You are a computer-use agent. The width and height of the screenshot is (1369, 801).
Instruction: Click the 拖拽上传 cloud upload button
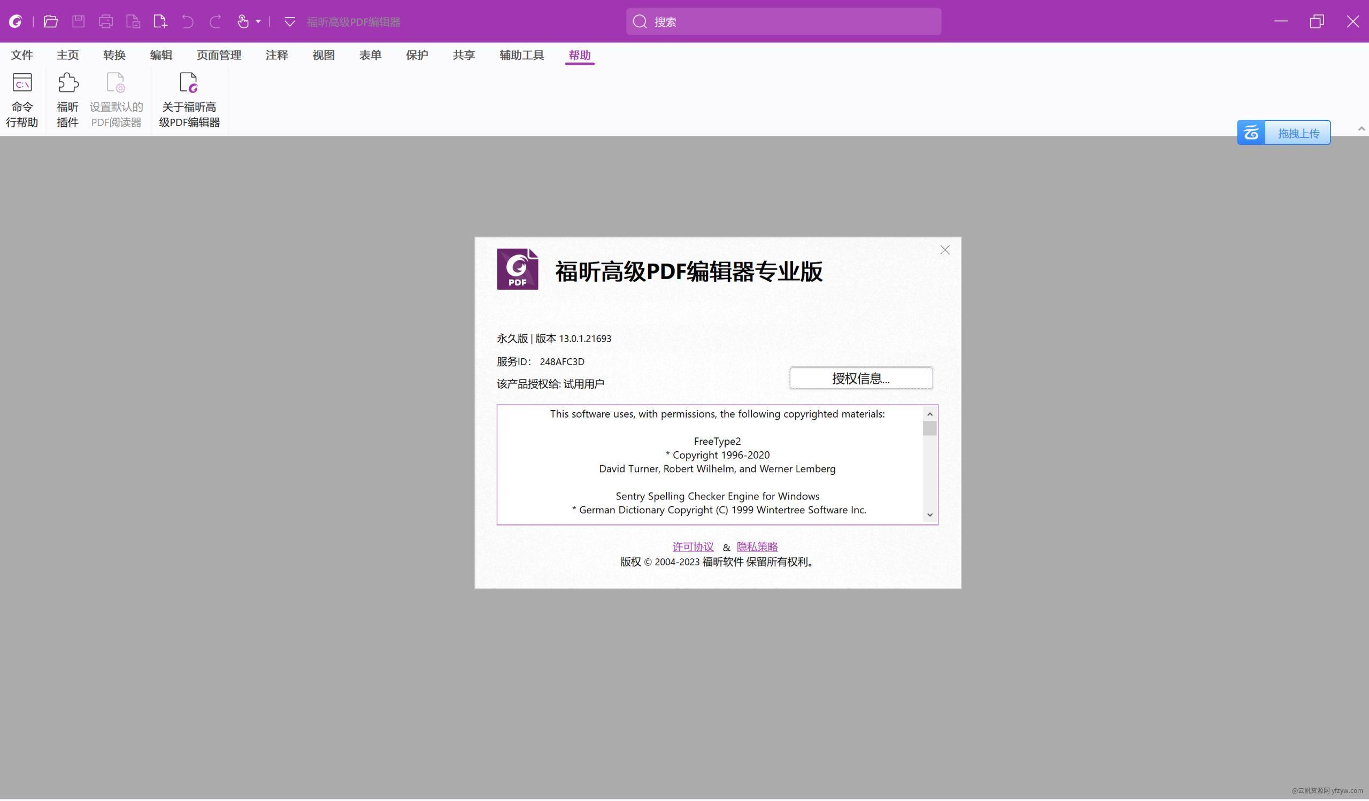click(1284, 133)
